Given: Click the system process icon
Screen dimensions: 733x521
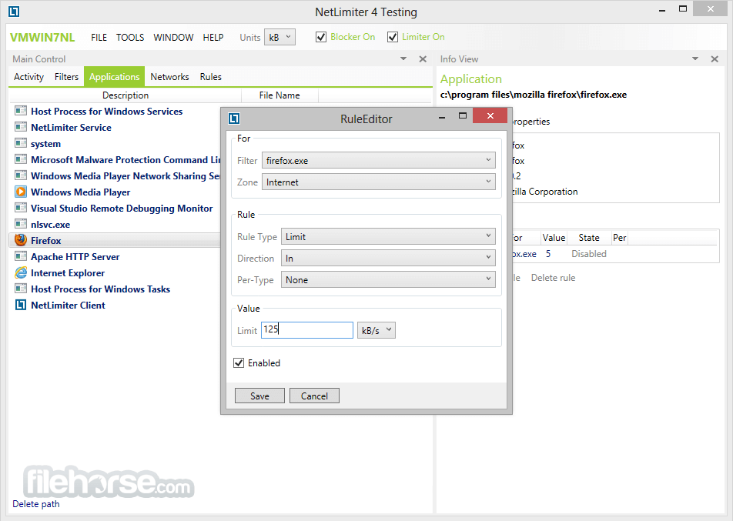Looking at the screenshot, I should pos(21,143).
